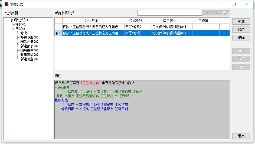The image size is (255, 144).
Task: Select 提数(0) in formula category tree
Action: [x=21, y=24]
